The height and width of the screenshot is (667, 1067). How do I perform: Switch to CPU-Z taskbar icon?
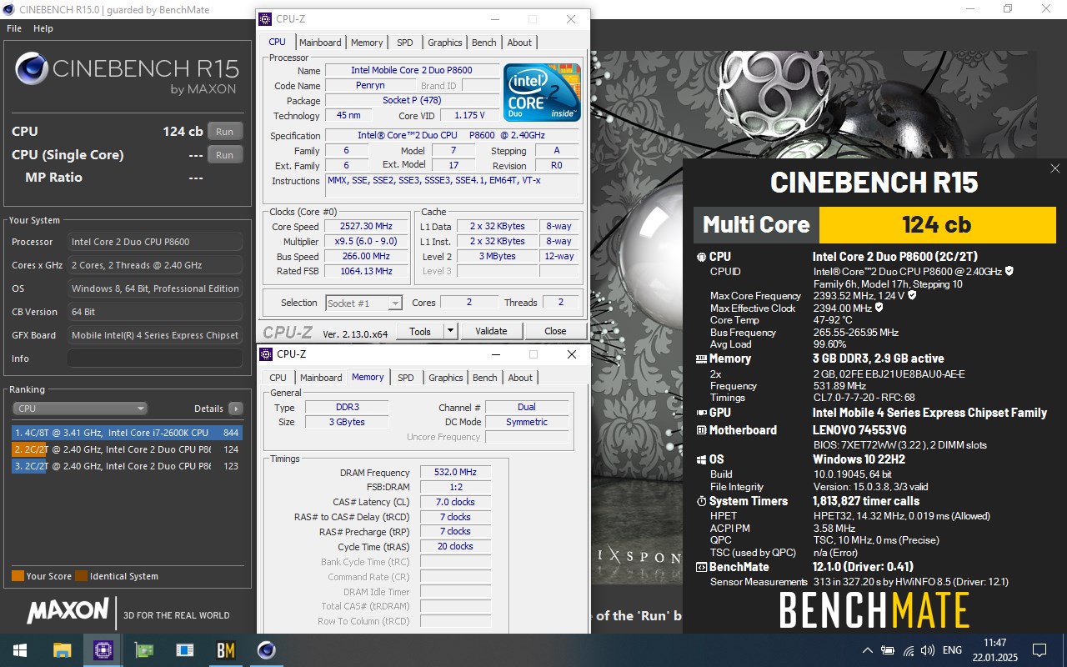103,650
